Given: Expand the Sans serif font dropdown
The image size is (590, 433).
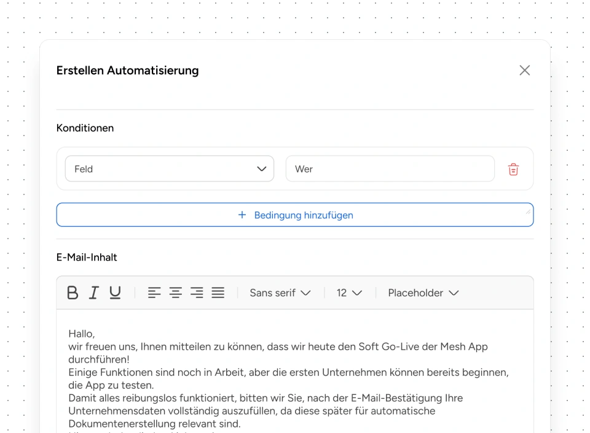Looking at the screenshot, I should (x=280, y=293).
